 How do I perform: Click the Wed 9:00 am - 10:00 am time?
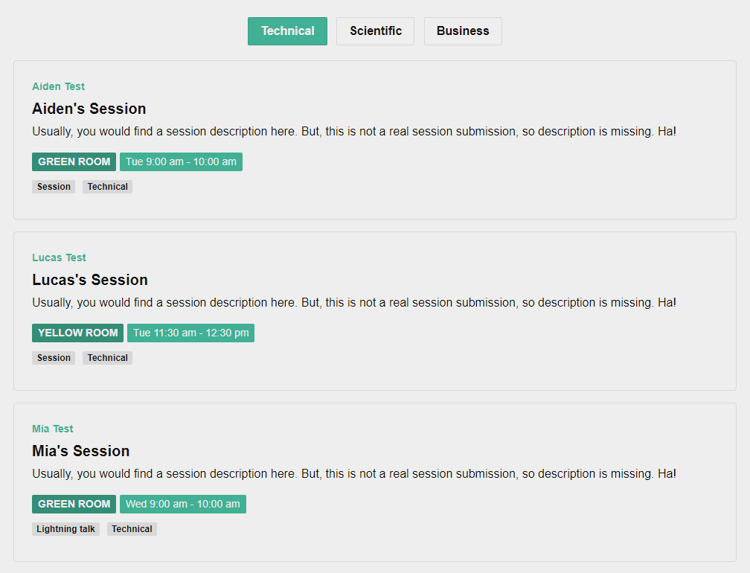point(182,504)
